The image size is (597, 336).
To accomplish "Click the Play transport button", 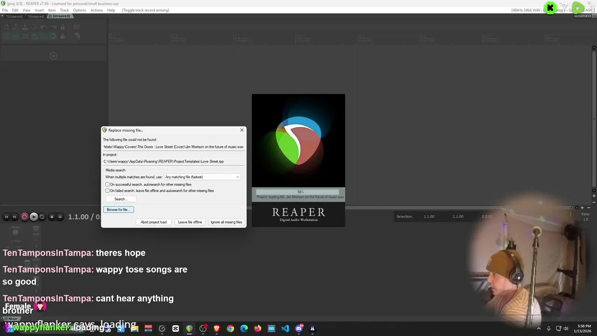I will pos(34,217).
